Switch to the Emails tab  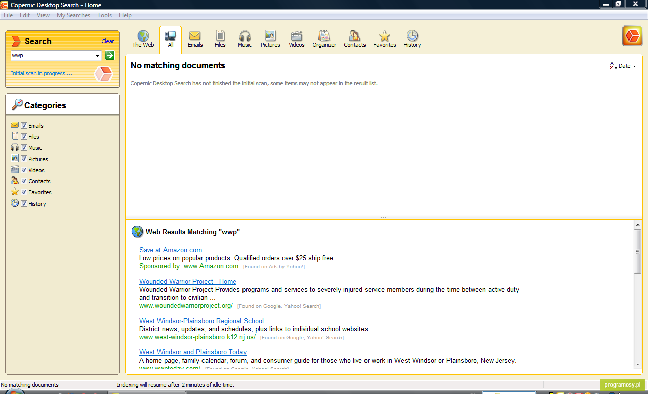point(195,39)
